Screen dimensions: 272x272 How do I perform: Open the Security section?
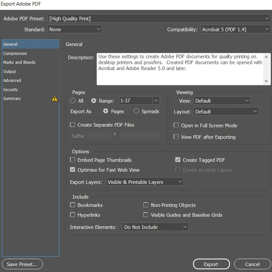pos(31,89)
